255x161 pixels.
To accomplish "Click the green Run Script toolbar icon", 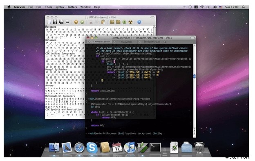I will pyautogui.click(x=124, y=22).
